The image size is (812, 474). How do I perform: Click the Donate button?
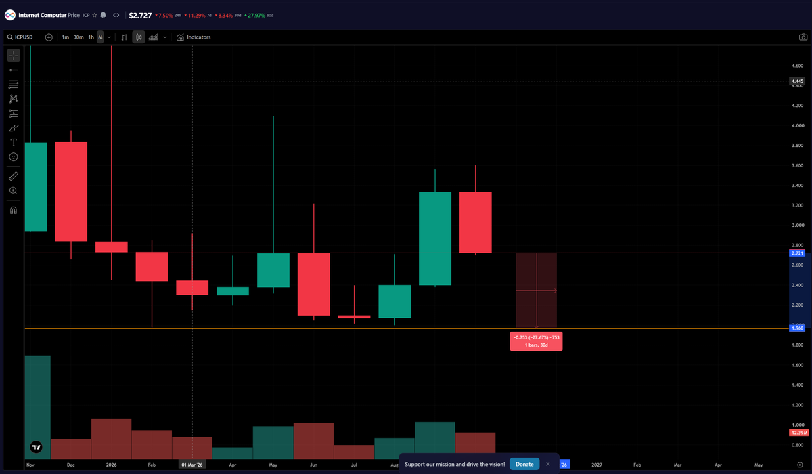[x=524, y=465]
